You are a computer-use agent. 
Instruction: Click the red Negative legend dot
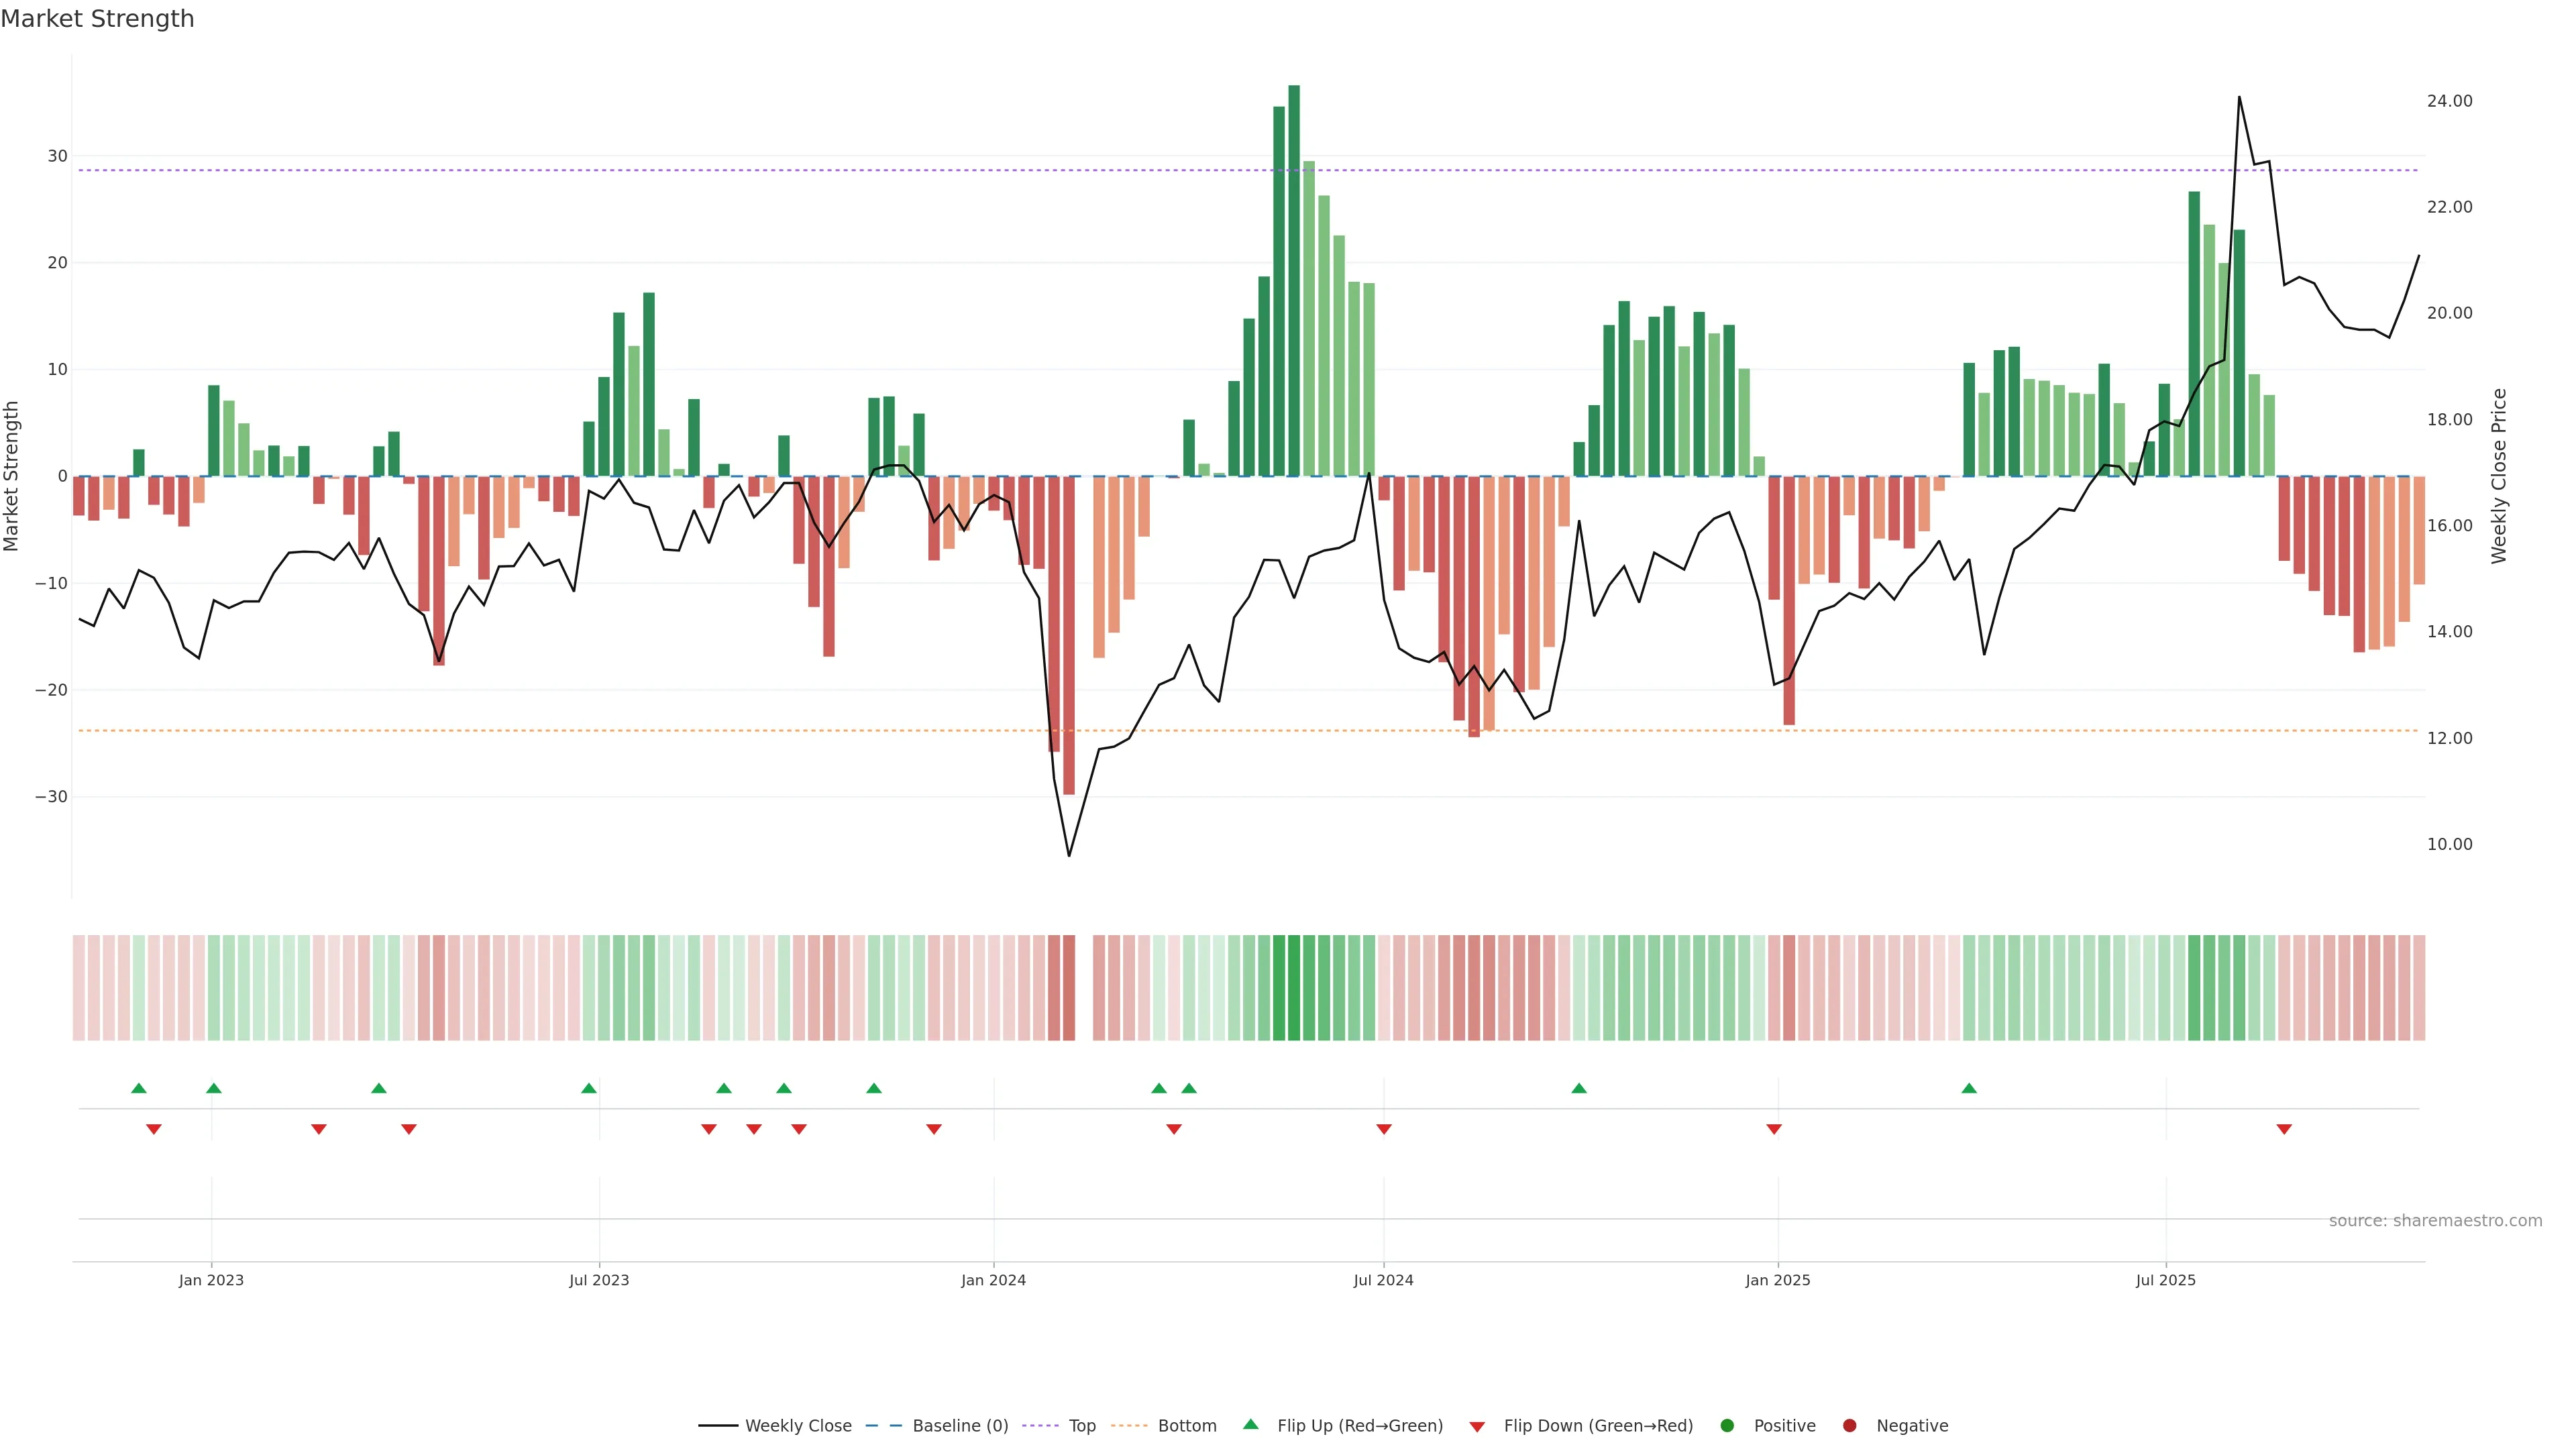coord(1849,1426)
